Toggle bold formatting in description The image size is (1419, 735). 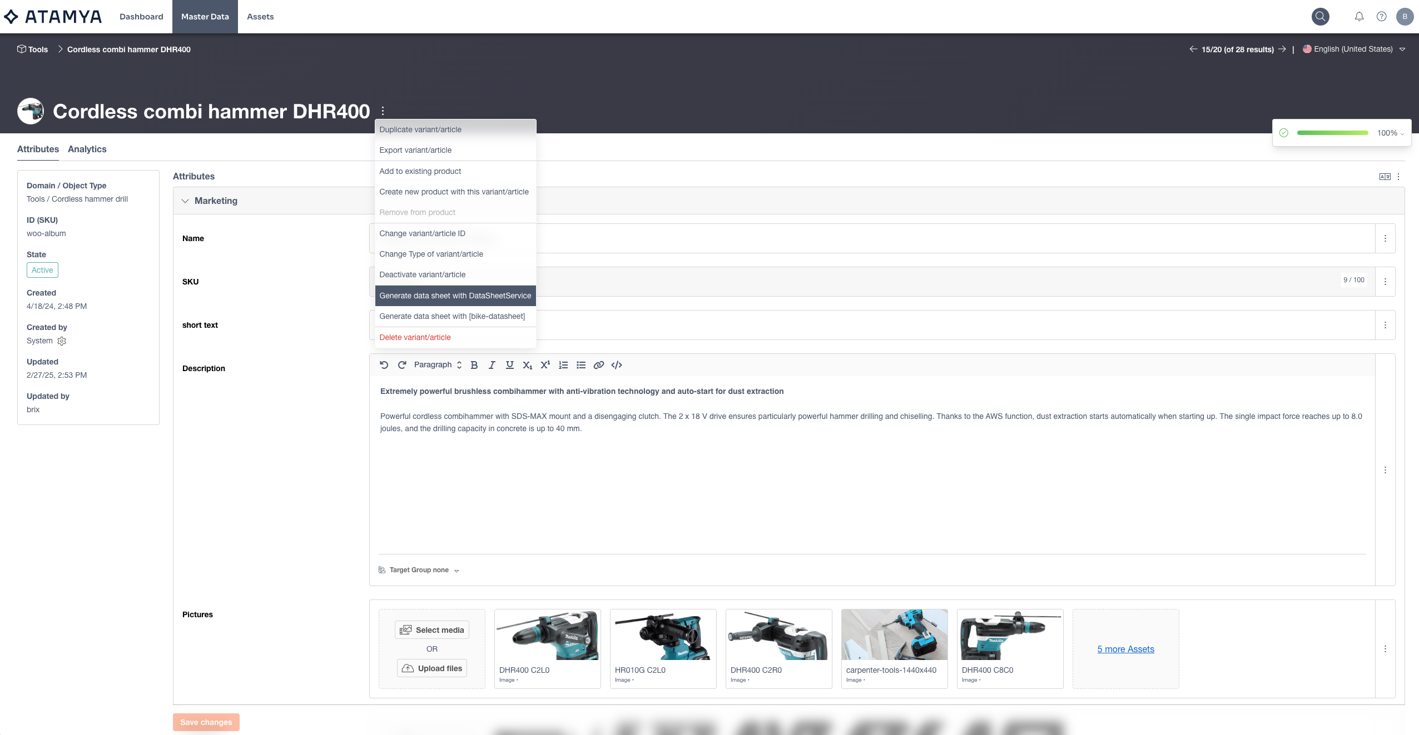click(x=474, y=365)
